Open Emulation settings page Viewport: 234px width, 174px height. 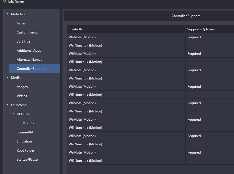tap(24, 141)
